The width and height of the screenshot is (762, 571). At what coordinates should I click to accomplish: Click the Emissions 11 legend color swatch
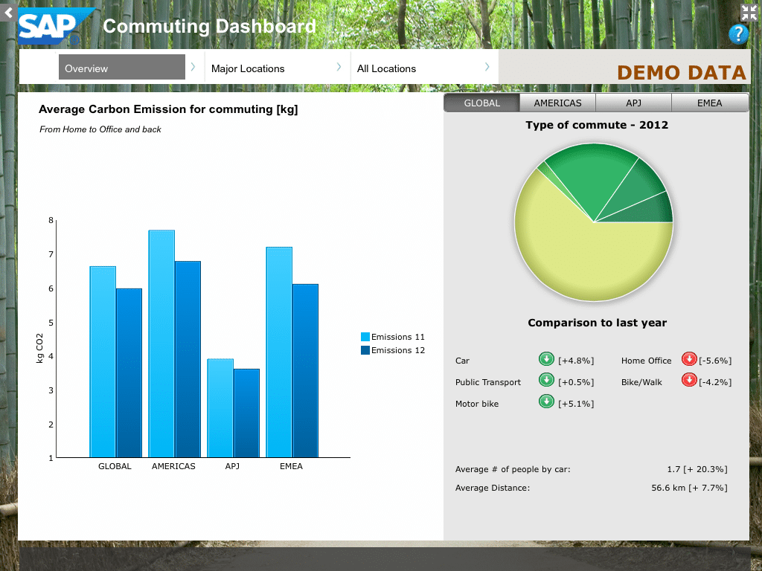coord(365,337)
